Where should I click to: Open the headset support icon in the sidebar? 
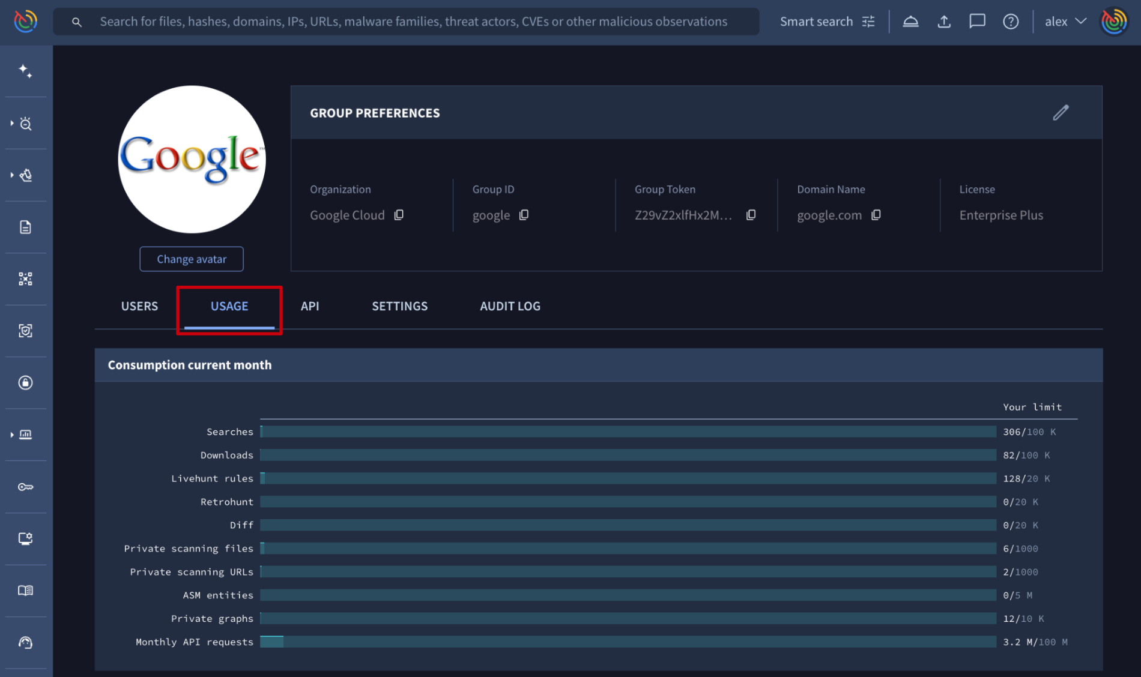[25, 643]
